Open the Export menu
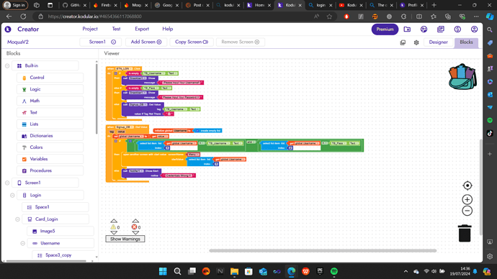 (142, 29)
